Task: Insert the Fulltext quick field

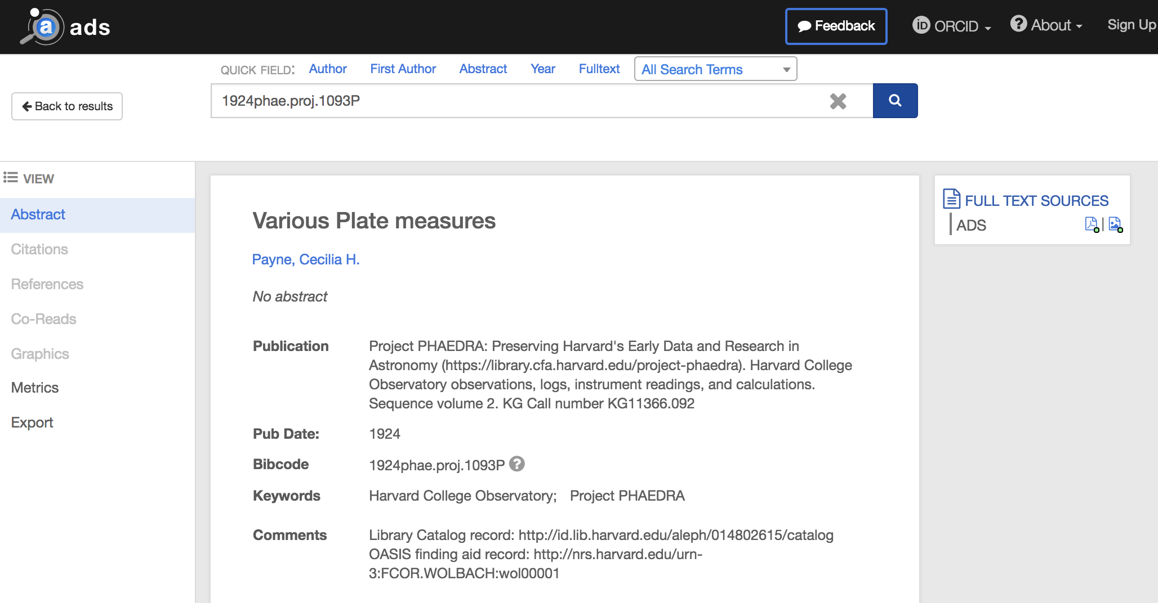Action: coord(599,69)
